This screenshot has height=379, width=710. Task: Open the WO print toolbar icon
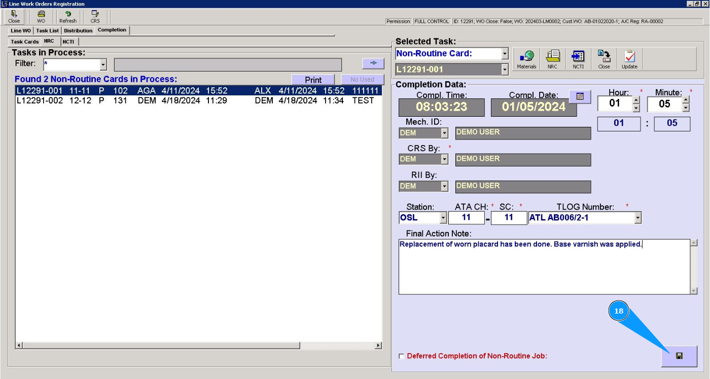41,17
